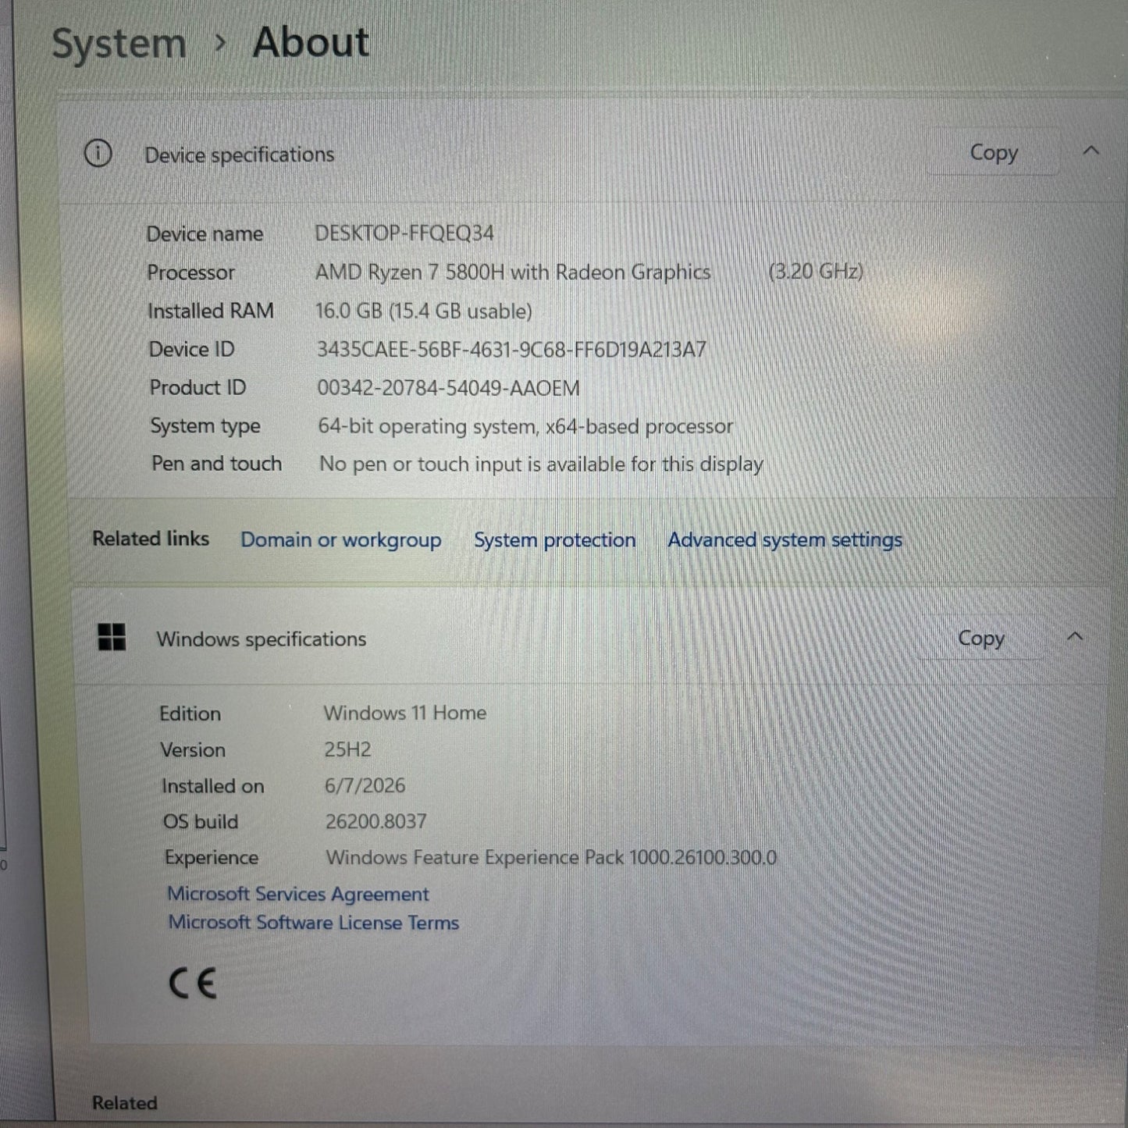Click the Windows logo icon beside Windows specifications
Viewport: 1128px width, 1128px height.
(112, 637)
